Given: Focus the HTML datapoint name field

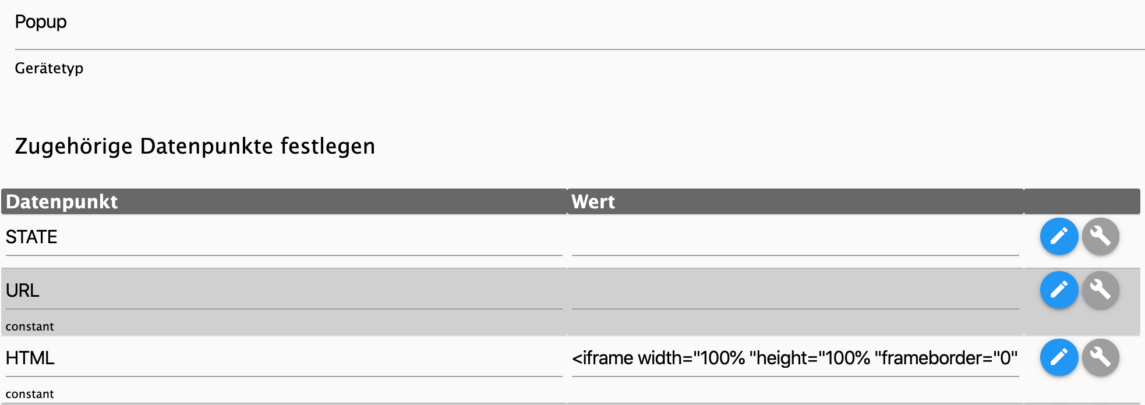Looking at the screenshot, I should [284, 358].
